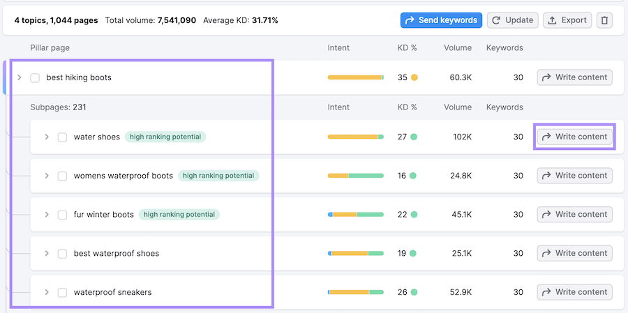The image size is (628, 313).
Task: Check the best hiking boots checkbox
Action: coord(35,77)
